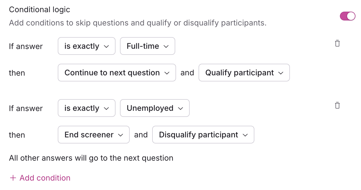Add a new condition via Add condition

[45, 178]
